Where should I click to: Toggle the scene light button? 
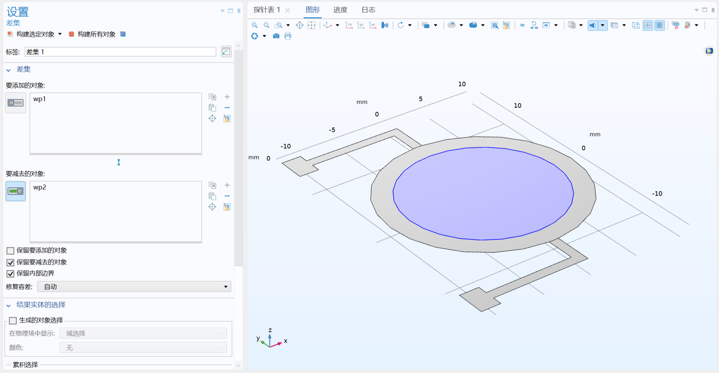(593, 25)
